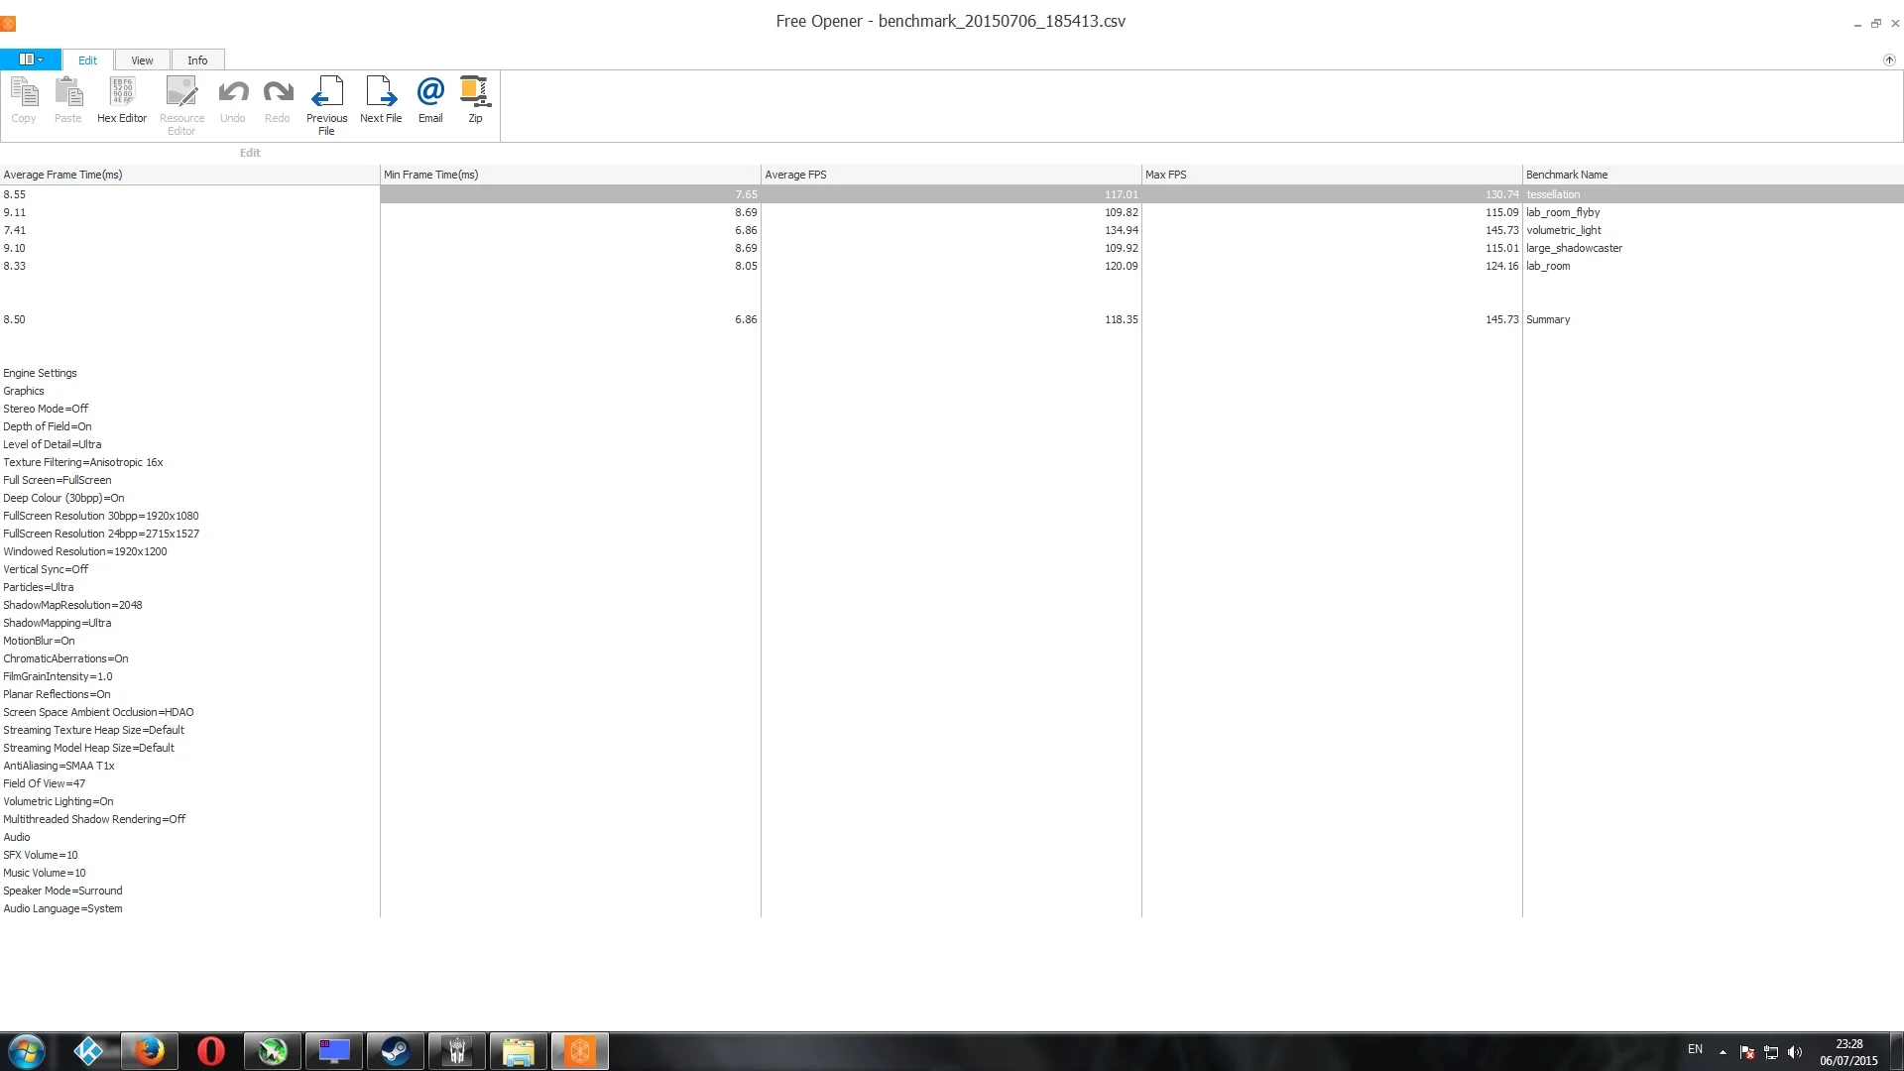Click the taskbar clock showing 23:28

pos(1848,1052)
